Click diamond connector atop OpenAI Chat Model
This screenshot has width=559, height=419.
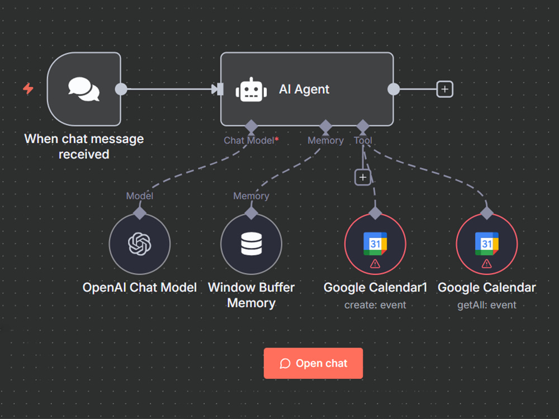tap(139, 213)
